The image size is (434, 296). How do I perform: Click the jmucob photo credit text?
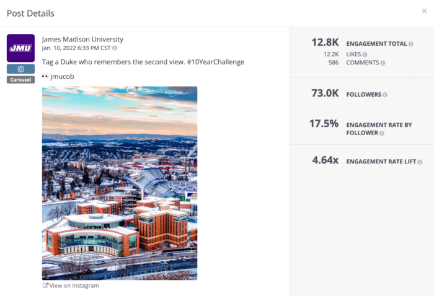click(x=62, y=76)
